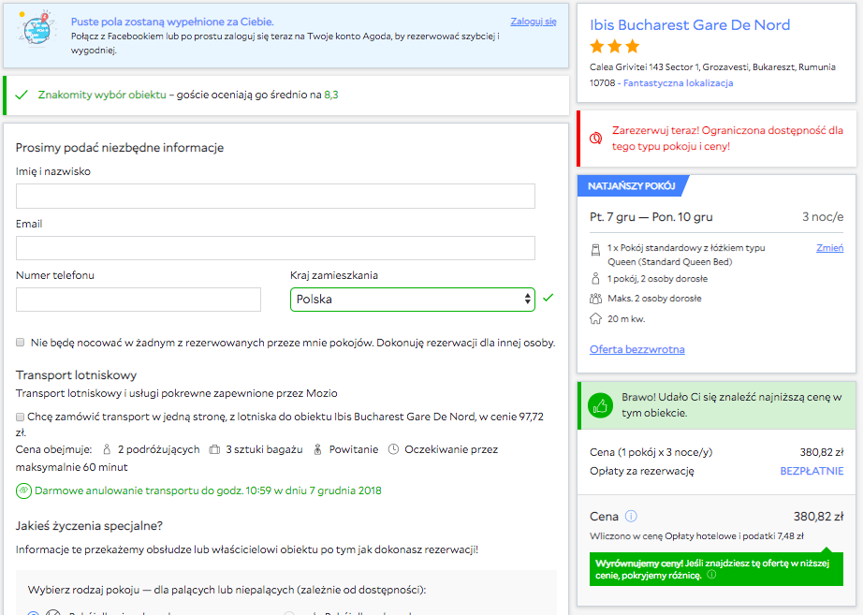Click the Zaloguj się link
The image size is (863, 615).
534,22
